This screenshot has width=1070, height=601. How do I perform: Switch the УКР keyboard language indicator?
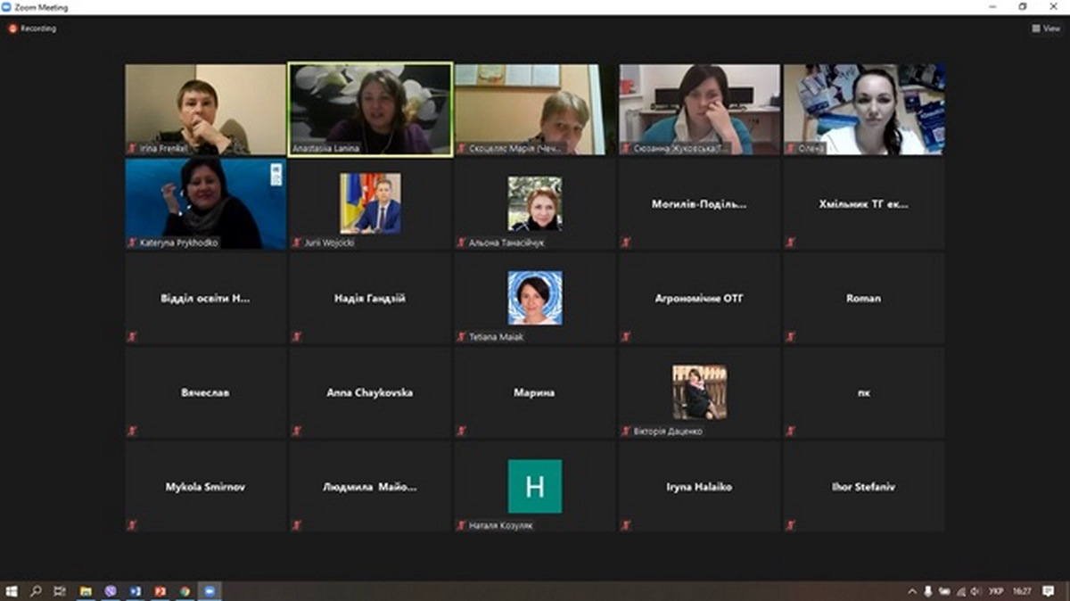point(997,591)
